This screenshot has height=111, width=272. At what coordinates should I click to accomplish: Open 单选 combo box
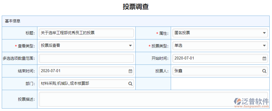coord(220,46)
